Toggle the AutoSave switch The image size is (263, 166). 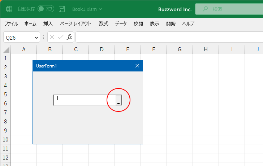click(x=46, y=9)
